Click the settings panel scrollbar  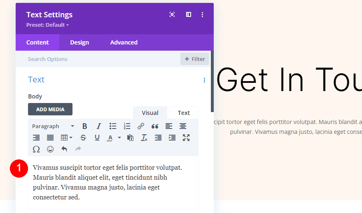click(213, 81)
